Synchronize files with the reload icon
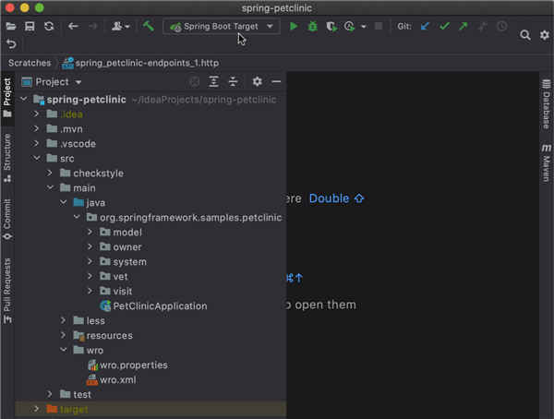554x419 pixels. tap(49, 26)
